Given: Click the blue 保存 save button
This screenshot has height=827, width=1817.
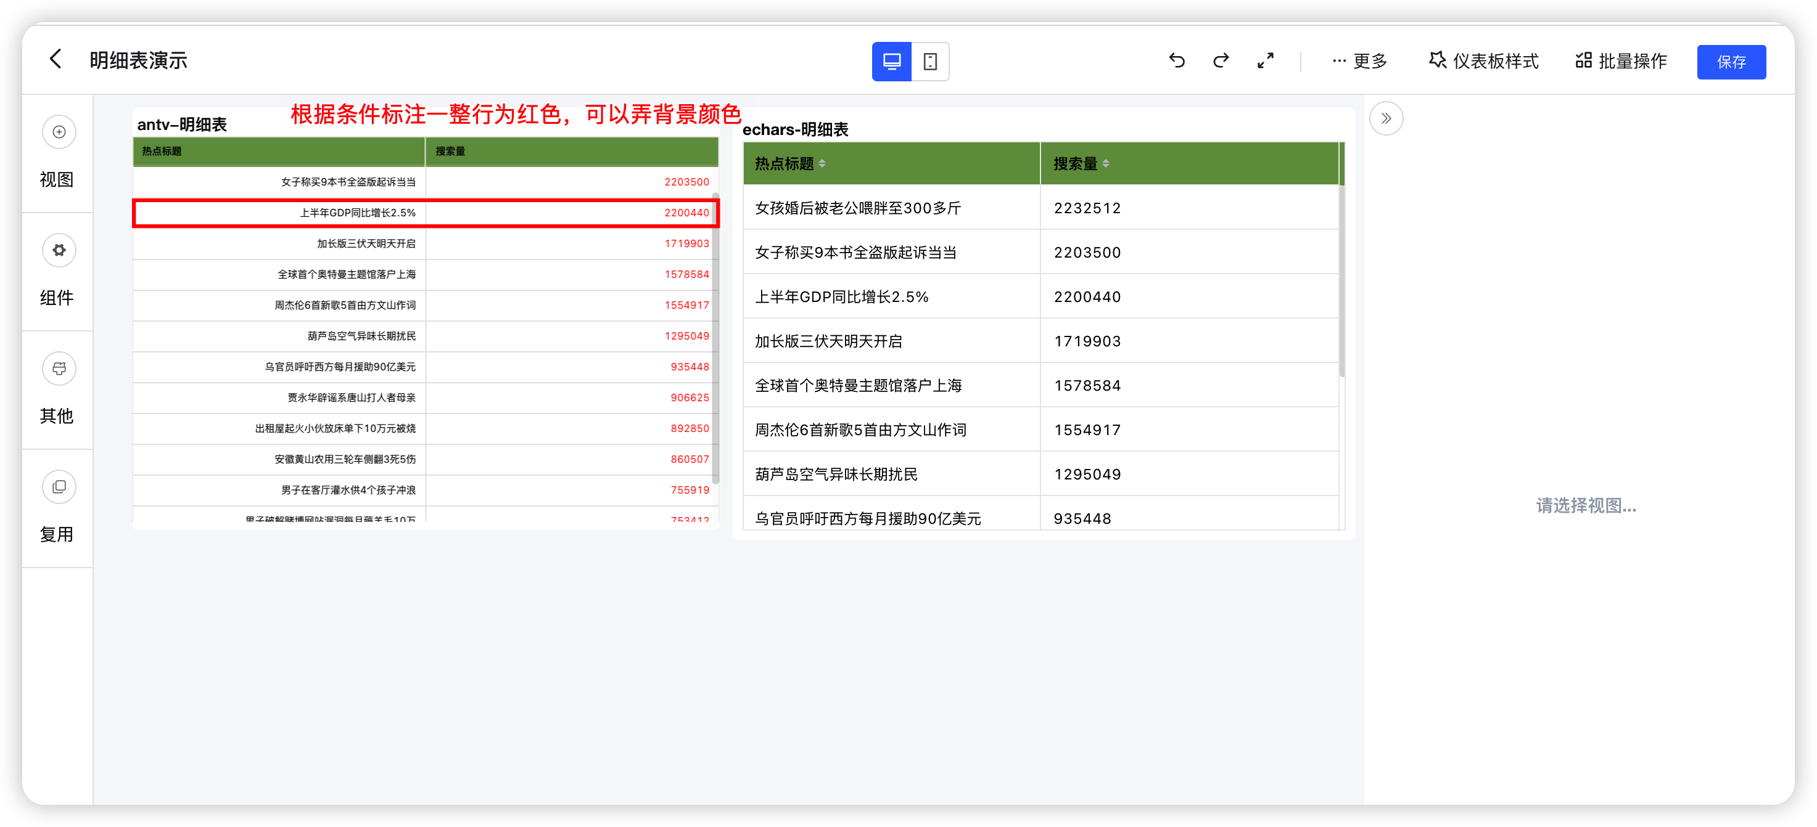Looking at the screenshot, I should [1732, 62].
